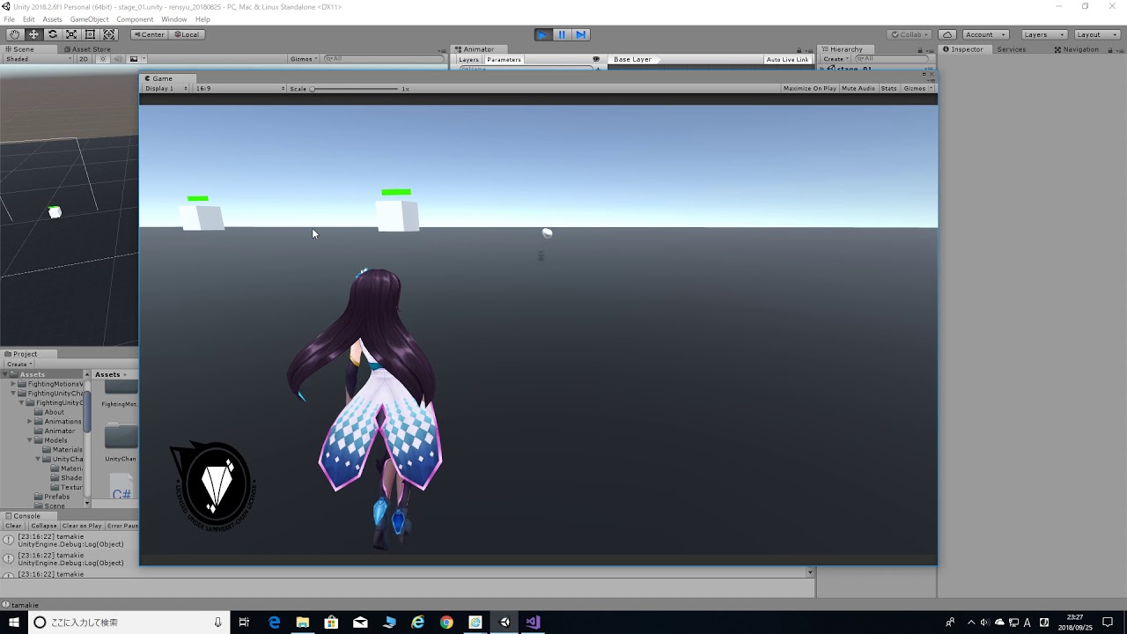Switch to Unity taskbar icon
Screen dimensions: 1127x634
click(x=505, y=622)
